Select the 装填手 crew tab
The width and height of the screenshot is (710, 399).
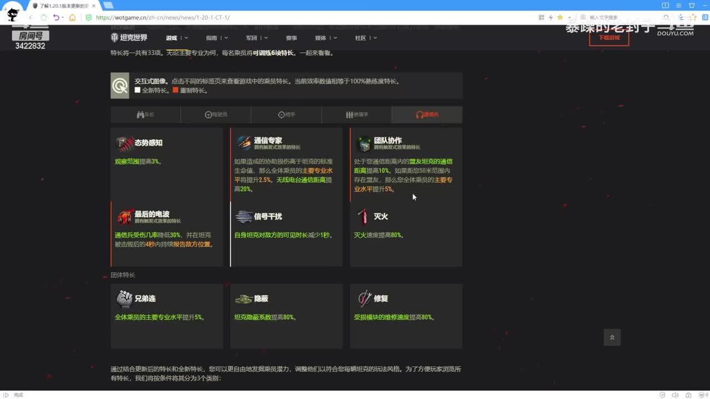[357, 115]
